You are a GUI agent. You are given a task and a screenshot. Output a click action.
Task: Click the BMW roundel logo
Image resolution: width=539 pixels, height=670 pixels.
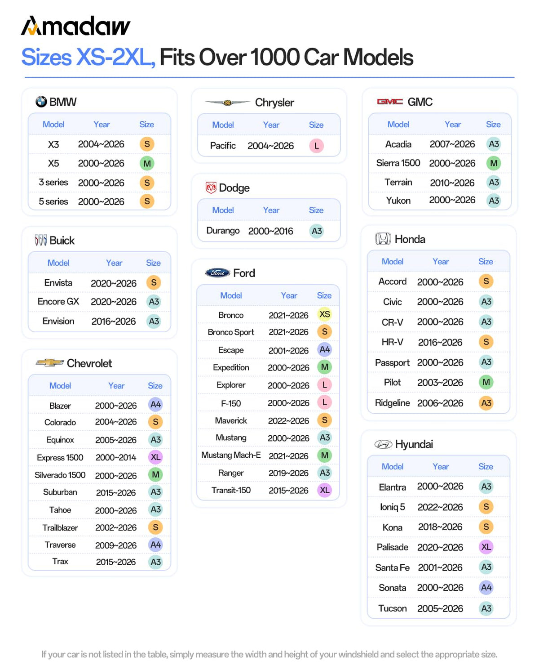41,102
